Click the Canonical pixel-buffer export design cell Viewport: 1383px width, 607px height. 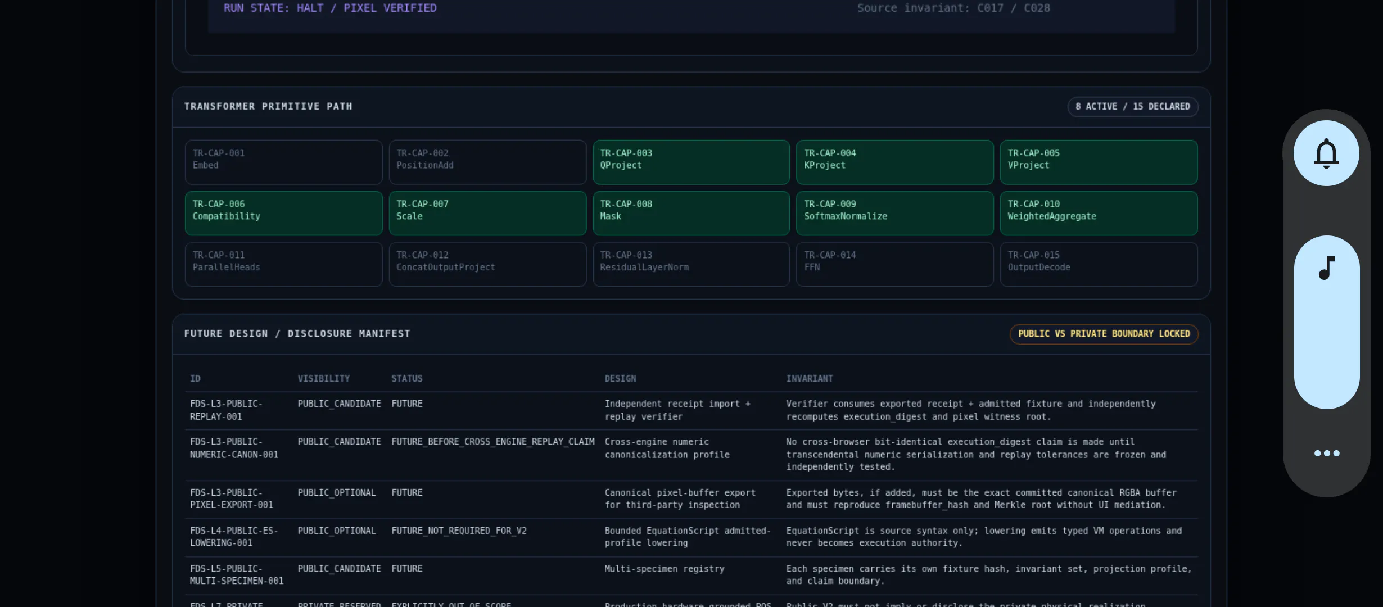(x=680, y=499)
